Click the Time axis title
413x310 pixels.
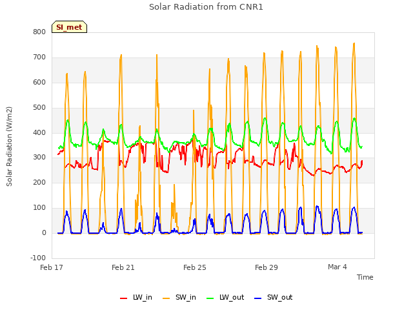pos(365,277)
